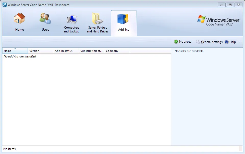This screenshot has width=245, height=154.
Task: Open the Users people icon
Action: (45, 18)
